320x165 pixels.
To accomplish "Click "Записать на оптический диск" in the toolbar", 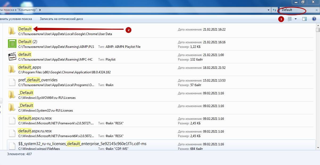I will coord(61,19).
